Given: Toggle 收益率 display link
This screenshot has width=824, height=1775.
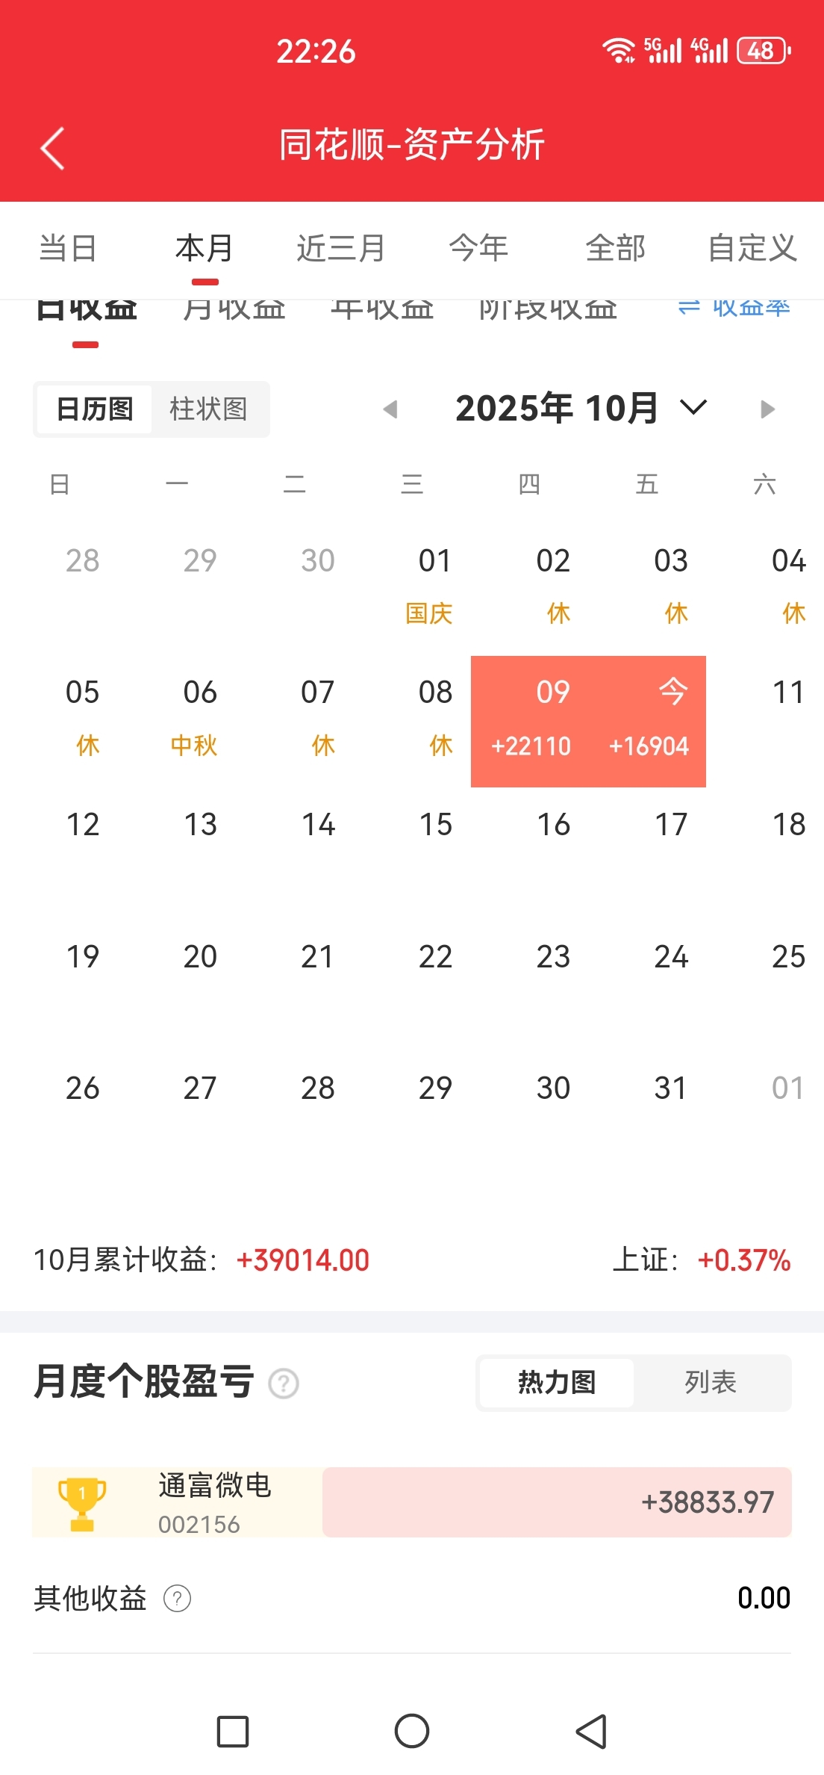Looking at the screenshot, I should point(734,307).
